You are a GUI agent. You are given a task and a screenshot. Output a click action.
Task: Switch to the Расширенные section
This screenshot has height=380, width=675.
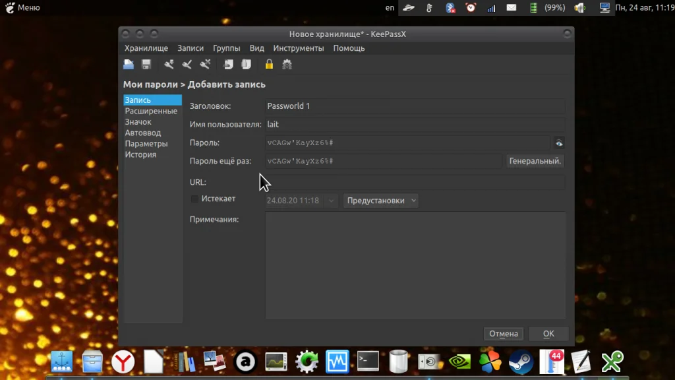(151, 111)
